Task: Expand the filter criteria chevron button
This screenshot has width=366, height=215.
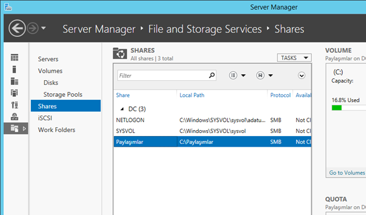Action: (301, 75)
